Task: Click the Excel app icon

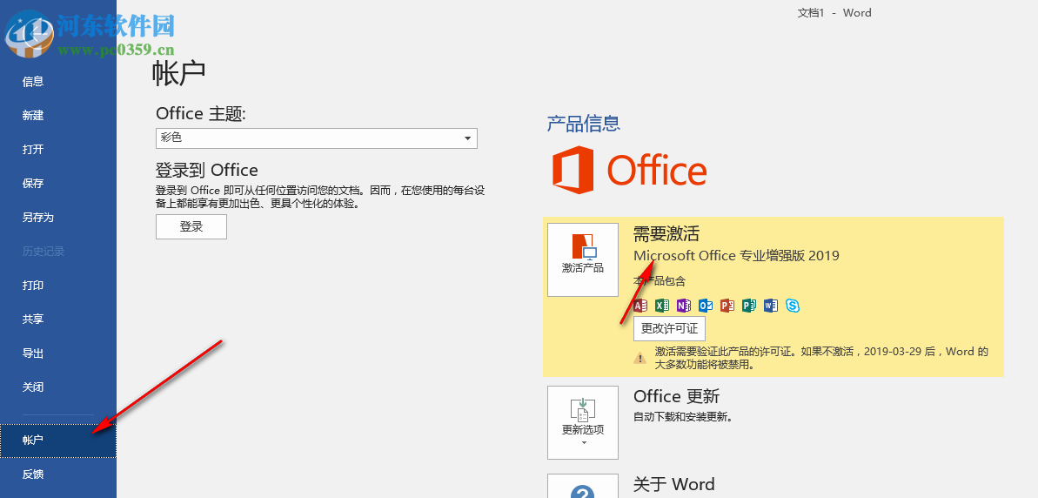Action: (661, 306)
